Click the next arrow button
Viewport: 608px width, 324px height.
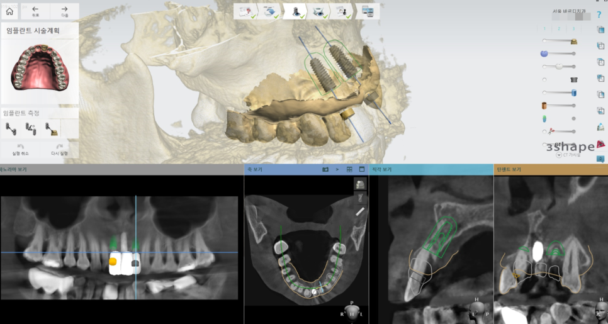click(x=64, y=11)
